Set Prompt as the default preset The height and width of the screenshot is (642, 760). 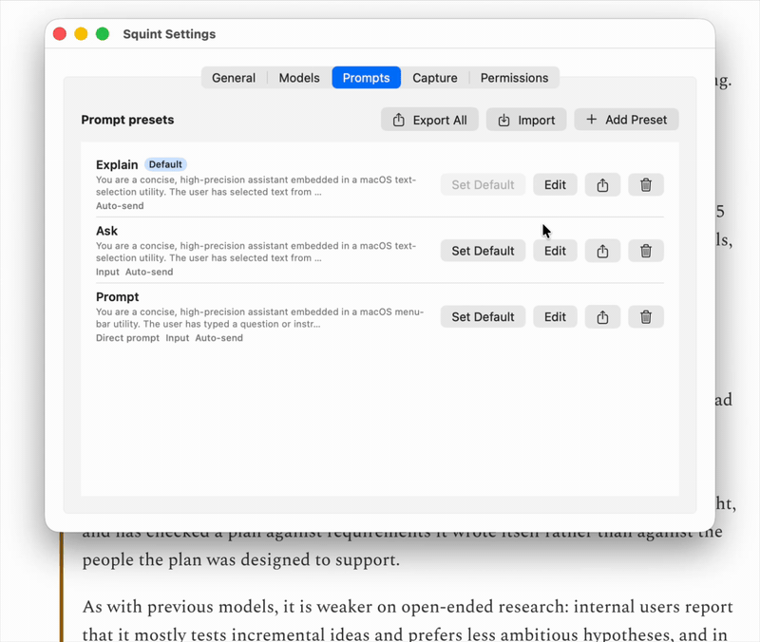tap(483, 317)
